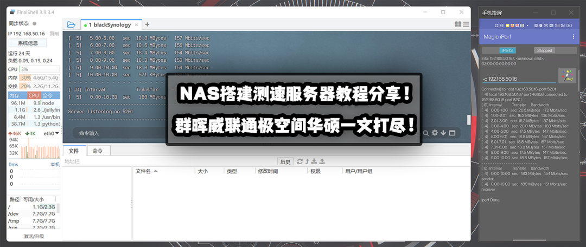Click the 内存 30% usage bar

pyautogui.click(x=40, y=77)
